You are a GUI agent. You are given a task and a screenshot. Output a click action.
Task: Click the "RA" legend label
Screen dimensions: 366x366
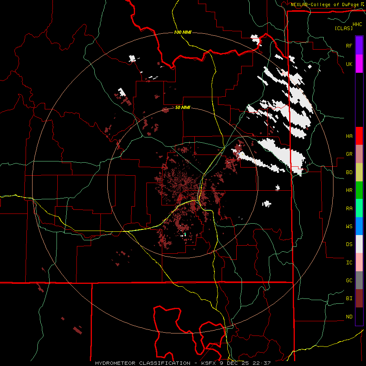click(x=349, y=209)
